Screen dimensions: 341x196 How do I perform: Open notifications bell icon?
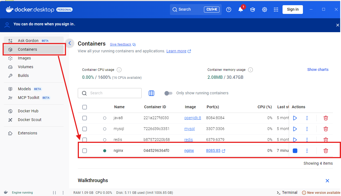coord(241,10)
